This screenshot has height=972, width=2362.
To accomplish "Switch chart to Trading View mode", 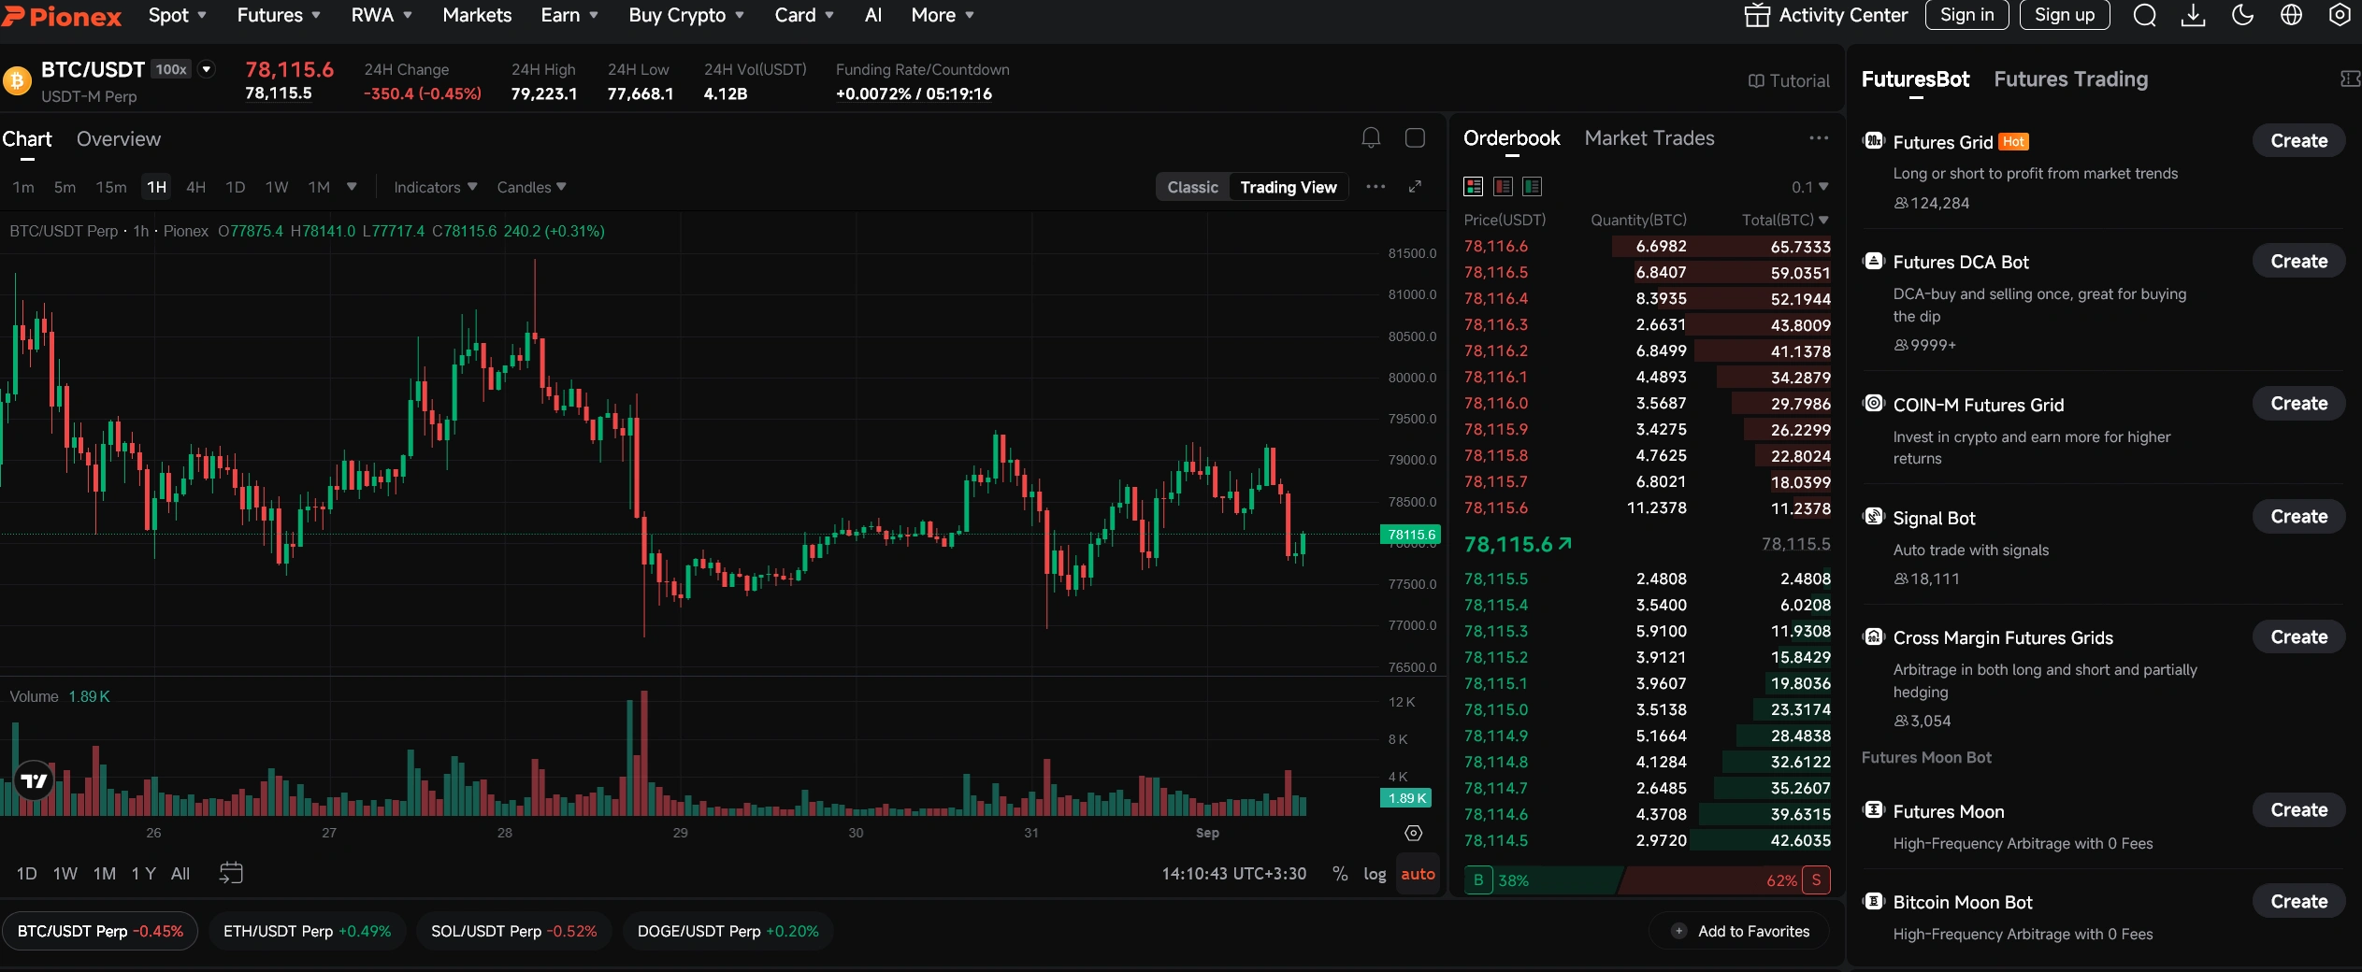I will [1289, 187].
